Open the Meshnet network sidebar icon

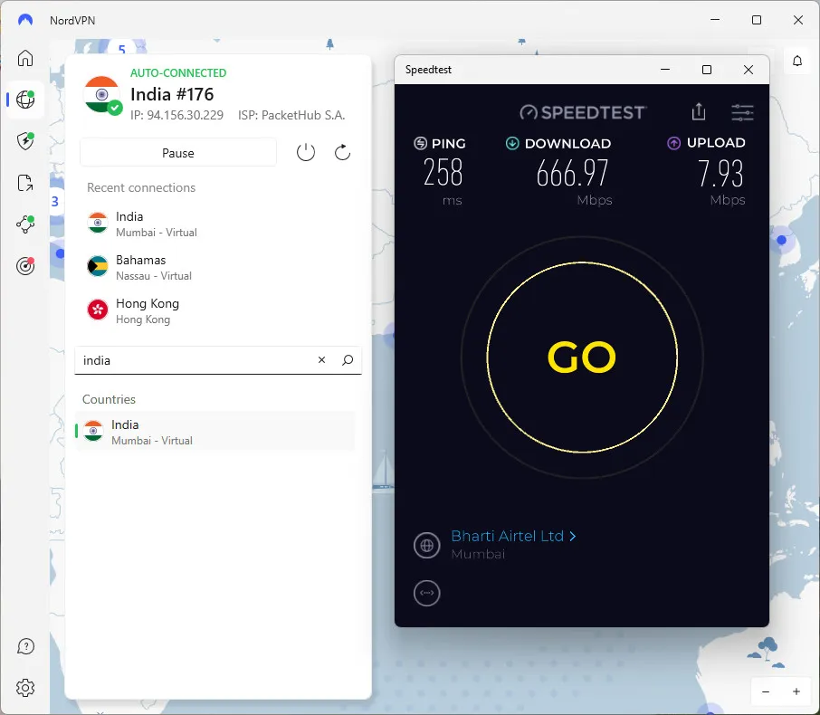pyautogui.click(x=25, y=224)
